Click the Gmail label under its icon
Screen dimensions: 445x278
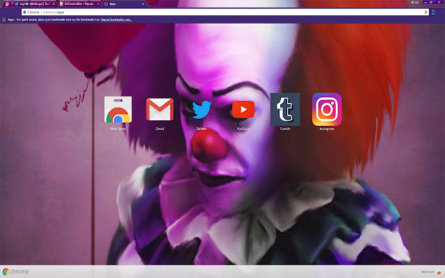pos(160,129)
